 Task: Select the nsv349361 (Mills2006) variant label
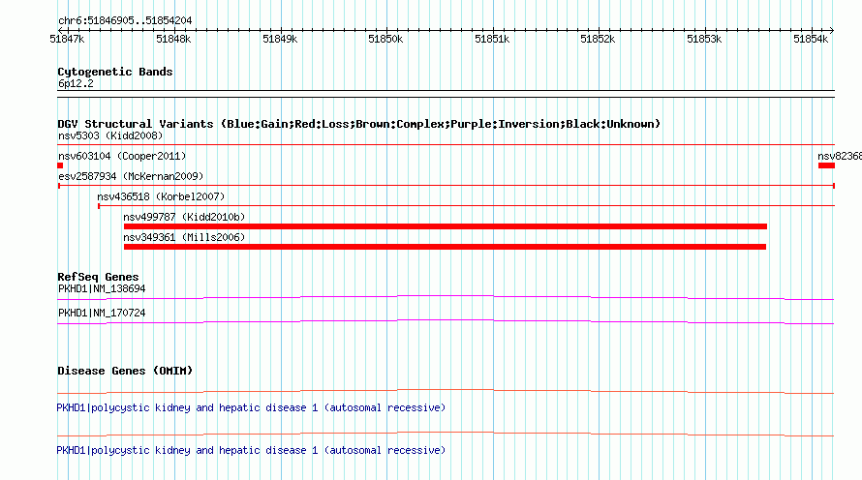point(184,237)
